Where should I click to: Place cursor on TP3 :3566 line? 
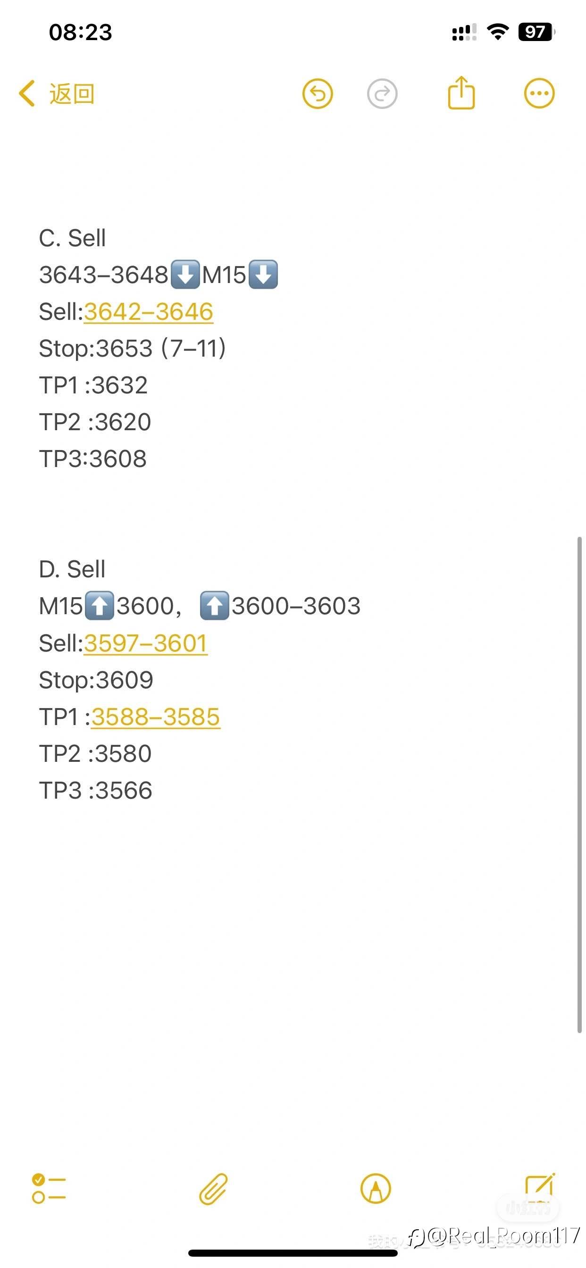tap(95, 791)
